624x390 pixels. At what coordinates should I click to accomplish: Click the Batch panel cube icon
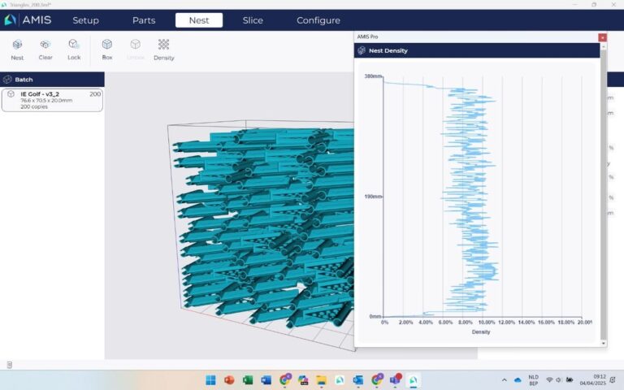(7, 80)
